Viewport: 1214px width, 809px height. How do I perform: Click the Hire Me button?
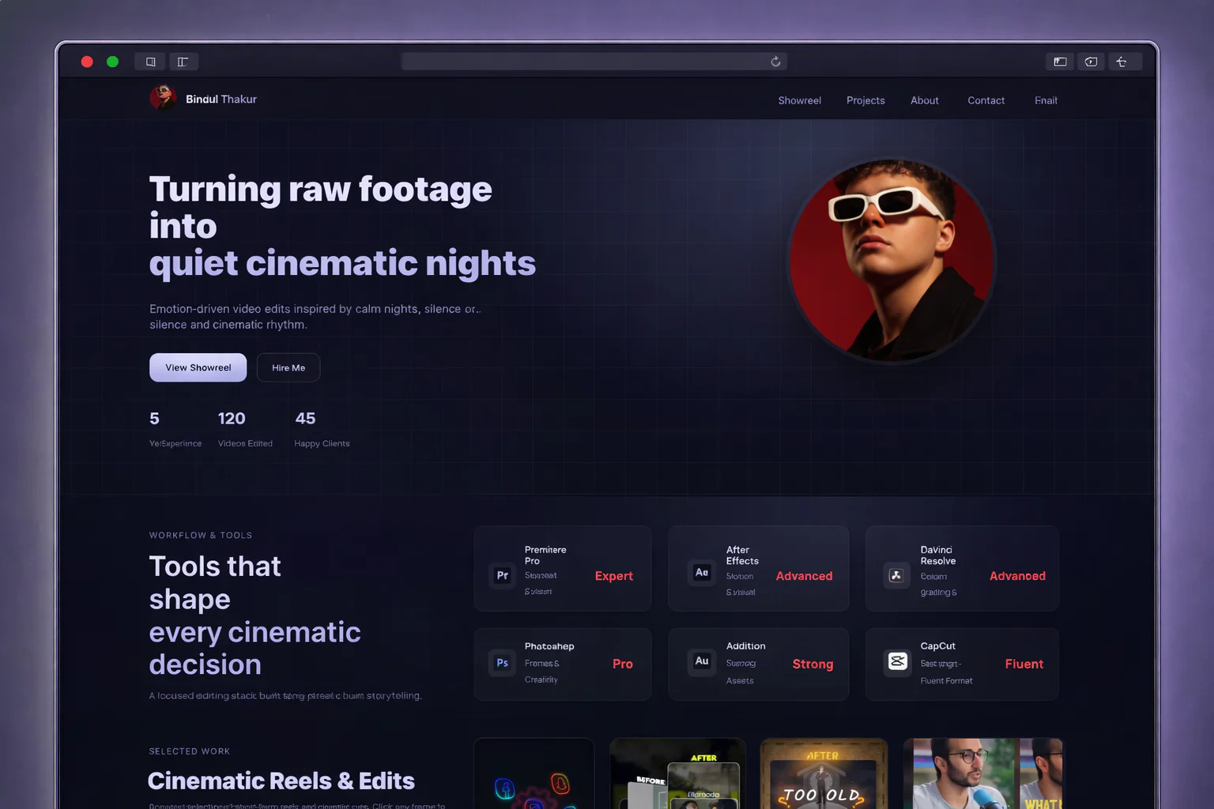click(288, 367)
